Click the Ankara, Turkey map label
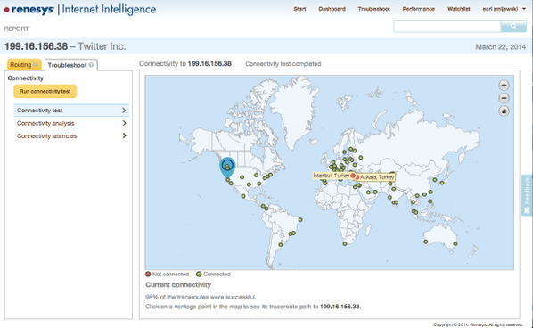Screen dimensions: 533x328 377,177
